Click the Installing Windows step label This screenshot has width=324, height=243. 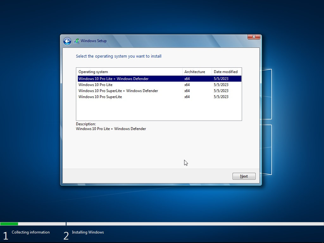[88, 232]
